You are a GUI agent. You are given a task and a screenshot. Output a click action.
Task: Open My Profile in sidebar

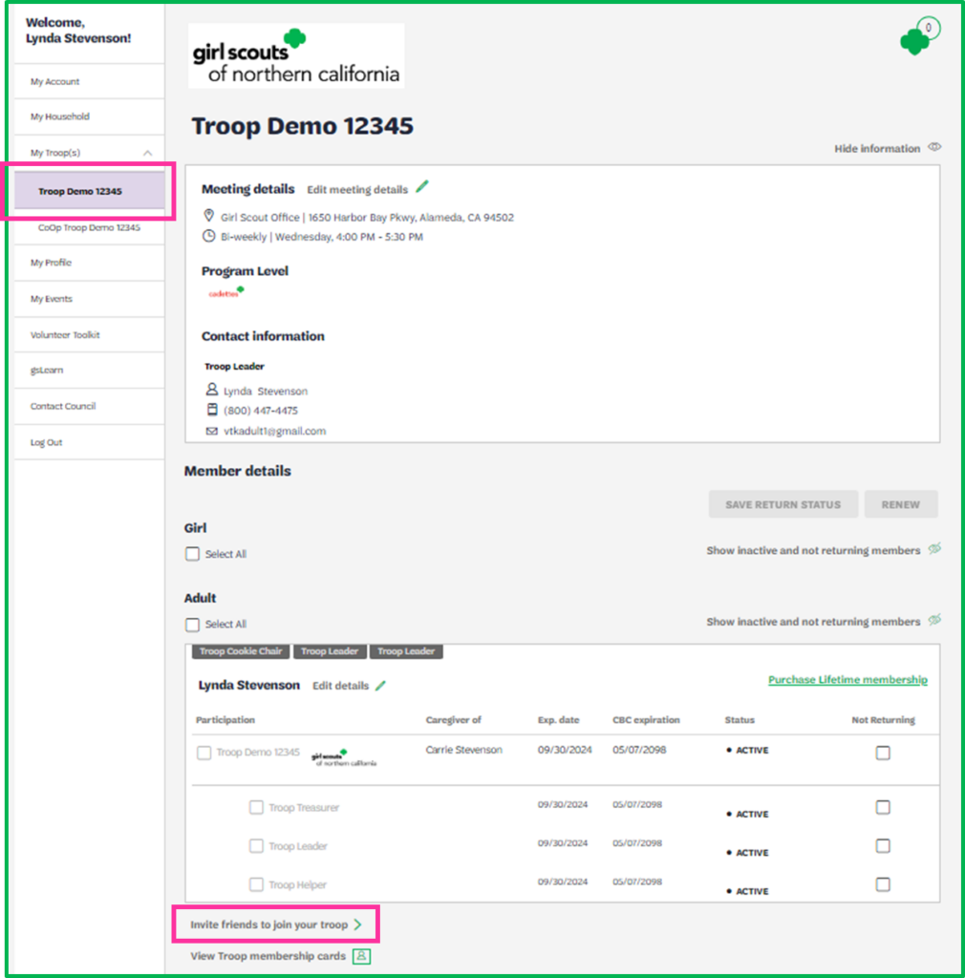tap(89, 263)
